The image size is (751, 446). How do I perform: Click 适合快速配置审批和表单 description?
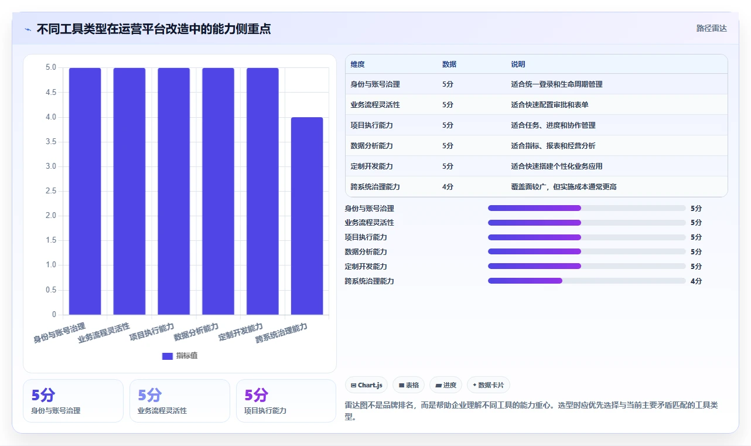coord(549,105)
